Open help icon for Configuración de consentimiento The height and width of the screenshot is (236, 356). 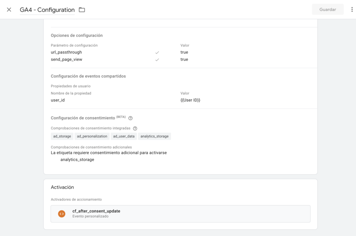(x=130, y=118)
